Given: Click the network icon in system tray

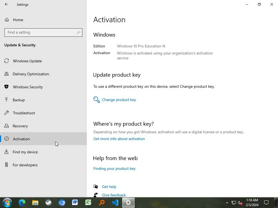Looking at the screenshot, I should click(234, 203).
